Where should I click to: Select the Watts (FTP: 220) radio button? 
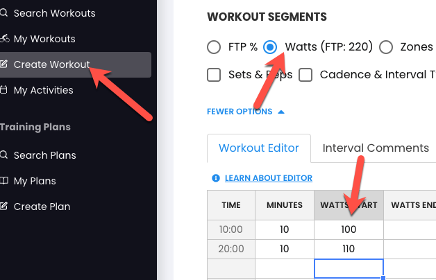tap(270, 47)
